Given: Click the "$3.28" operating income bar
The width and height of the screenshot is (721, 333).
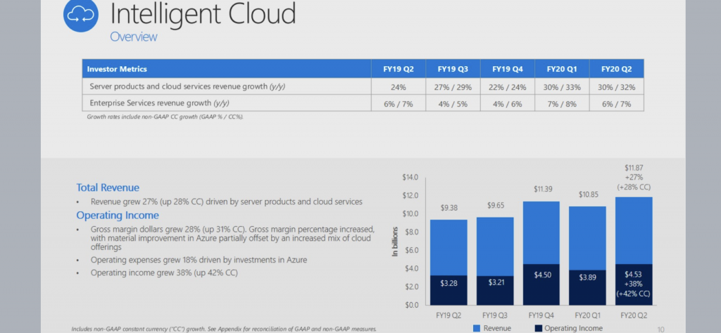Looking at the screenshot, I should 449,290.
